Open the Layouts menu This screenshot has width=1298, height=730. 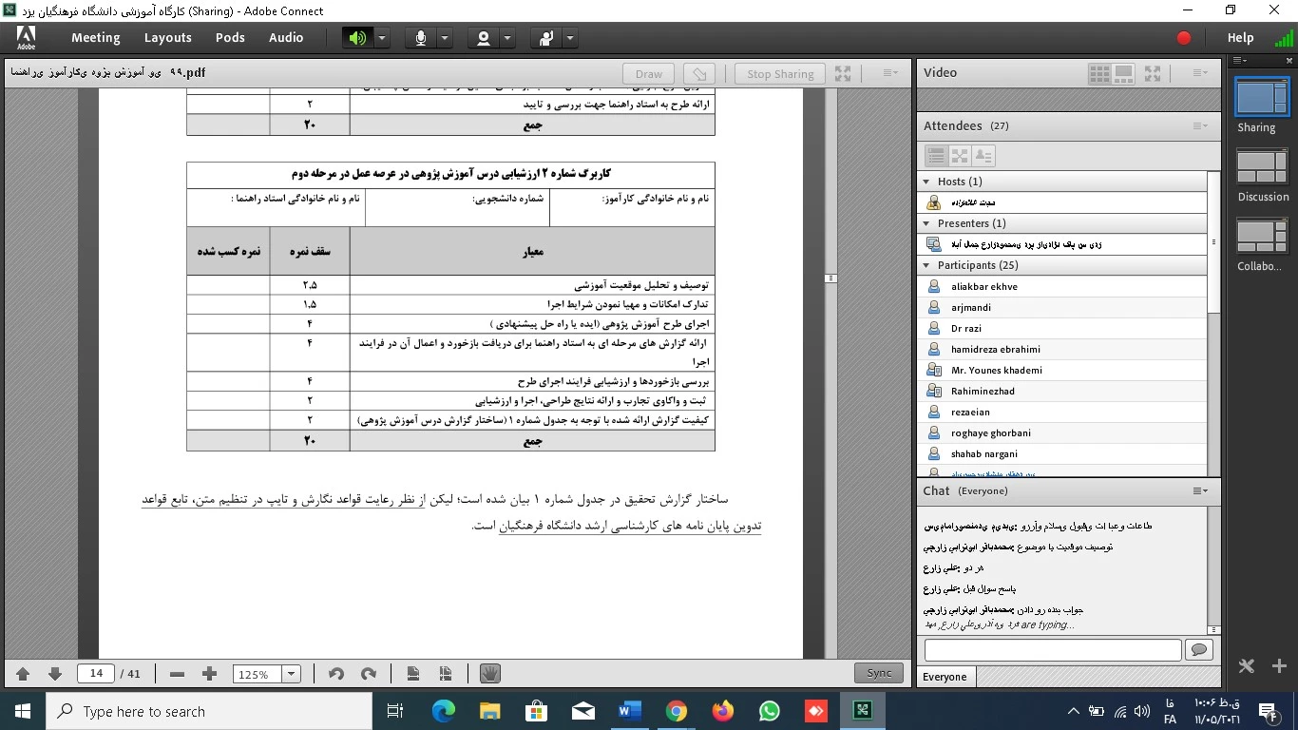point(167,38)
